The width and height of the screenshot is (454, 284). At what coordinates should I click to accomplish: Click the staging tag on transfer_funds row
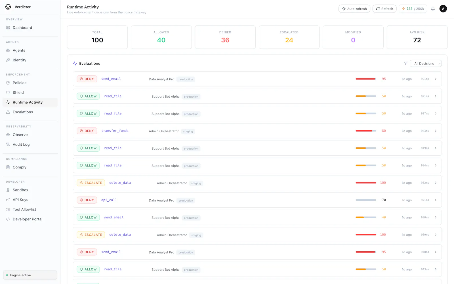(x=188, y=131)
